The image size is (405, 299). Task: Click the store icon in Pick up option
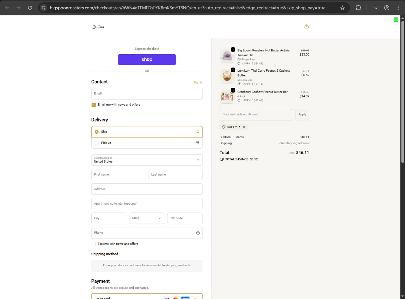pos(197,143)
